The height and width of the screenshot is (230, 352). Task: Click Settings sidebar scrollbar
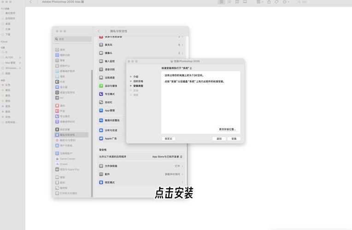point(92,133)
